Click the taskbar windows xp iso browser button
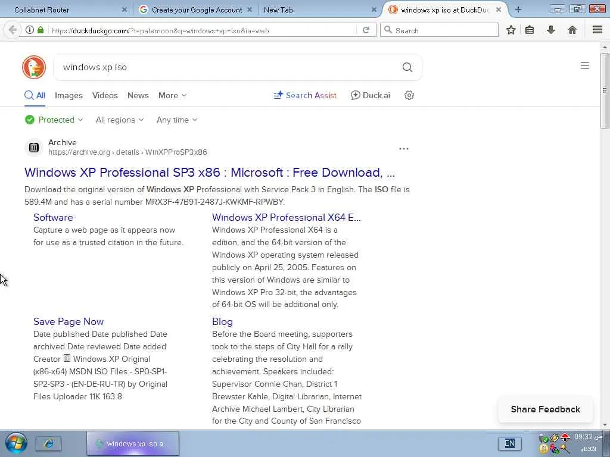 point(133,443)
